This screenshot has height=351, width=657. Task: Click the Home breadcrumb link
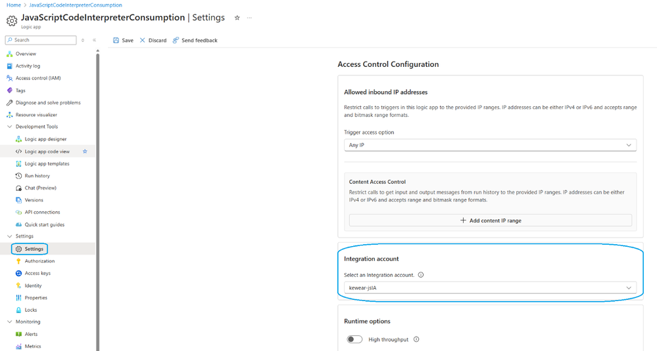(x=14, y=5)
